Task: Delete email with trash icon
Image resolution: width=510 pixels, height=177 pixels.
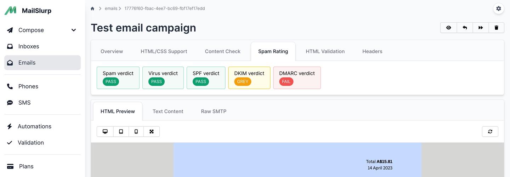Action: point(496,28)
